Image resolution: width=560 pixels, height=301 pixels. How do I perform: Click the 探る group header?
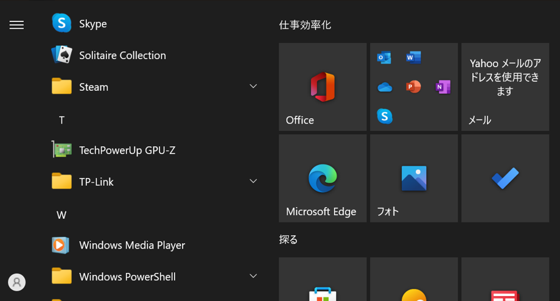pos(288,239)
